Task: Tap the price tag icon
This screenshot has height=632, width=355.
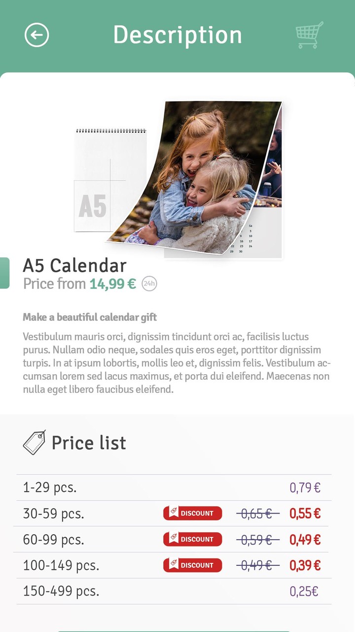Action: coord(34,442)
